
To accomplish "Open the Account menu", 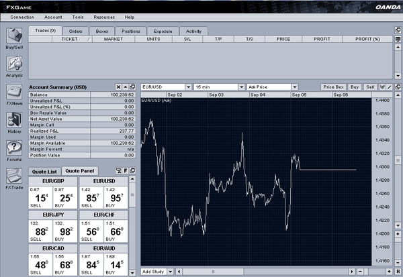I will (x=53, y=17).
